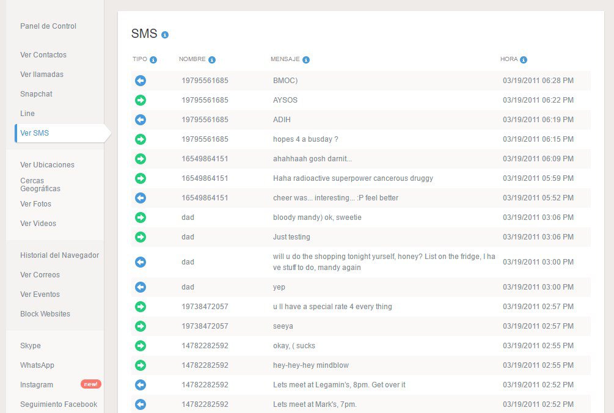614x413 pixels.
Task: Click the info icon next to MENSAJE
Action: 306,60
